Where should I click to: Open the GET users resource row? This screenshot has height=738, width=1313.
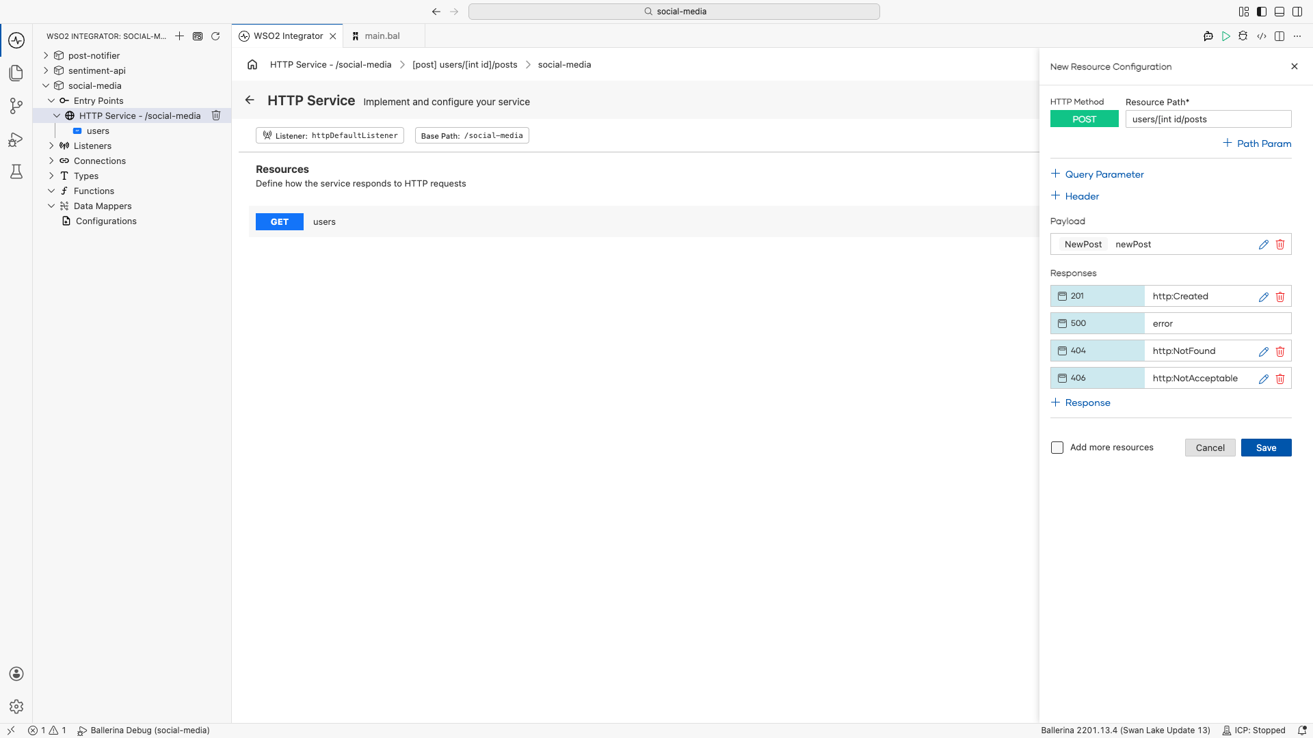point(644,221)
